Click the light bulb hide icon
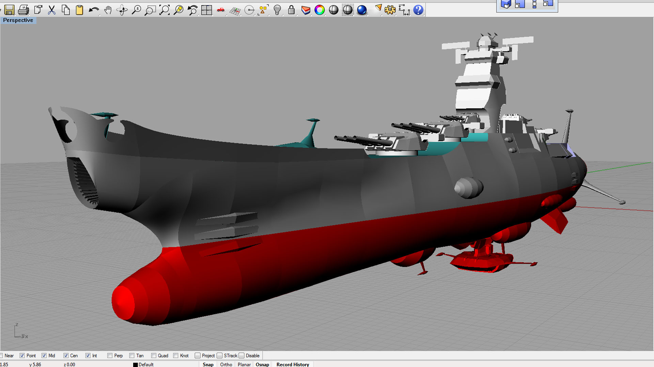The height and width of the screenshot is (367, 654). [x=277, y=10]
